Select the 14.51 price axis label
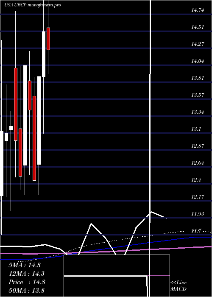 click(198, 27)
